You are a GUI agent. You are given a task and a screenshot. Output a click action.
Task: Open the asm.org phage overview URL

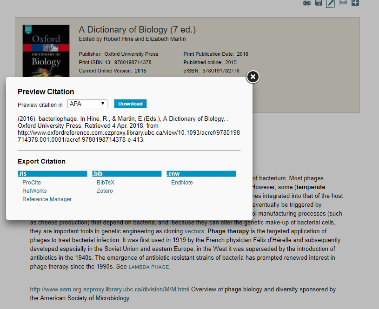pyautogui.click(x=110, y=289)
